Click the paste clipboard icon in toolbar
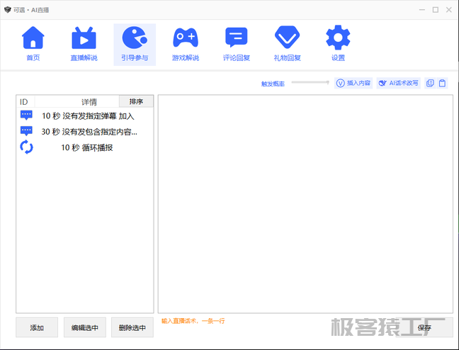Image resolution: width=459 pixels, height=350 pixels. tap(443, 83)
